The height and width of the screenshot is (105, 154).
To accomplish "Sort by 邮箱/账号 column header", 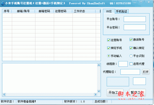I will coord(23,11).
